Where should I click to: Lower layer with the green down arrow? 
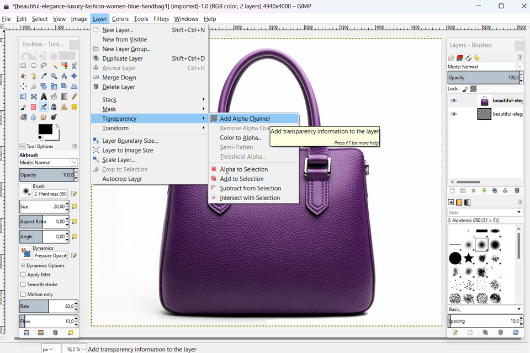[x=484, y=191]
